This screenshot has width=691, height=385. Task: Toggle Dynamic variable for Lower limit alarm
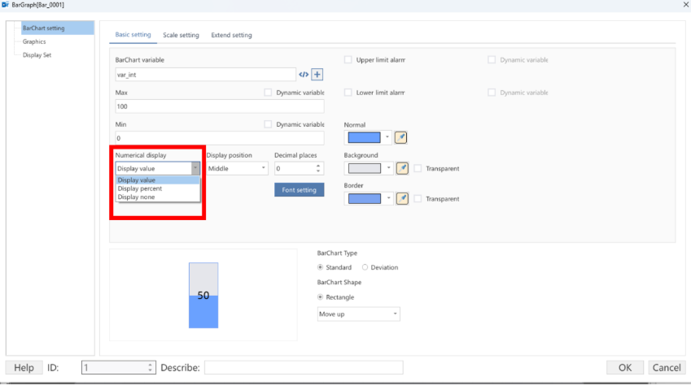pos(492,93)
